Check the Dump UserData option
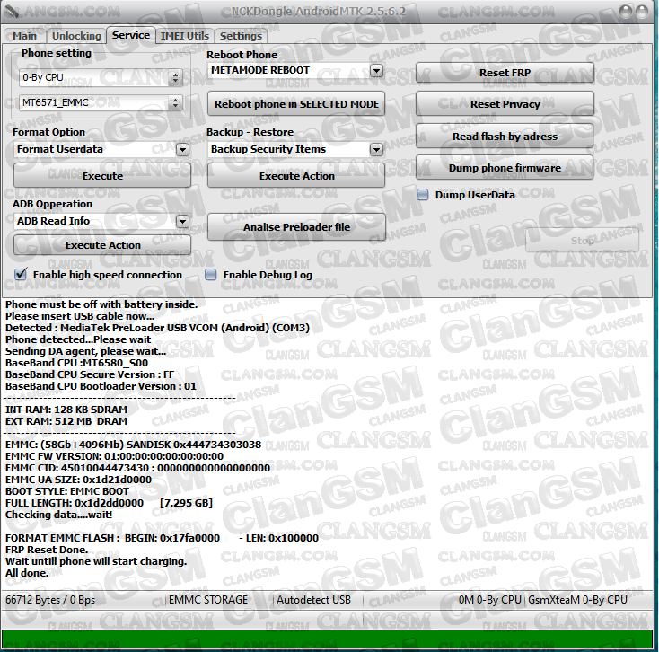Image resolution: width=659 pixels, height=652 pixels. click(x=423, y=195)
